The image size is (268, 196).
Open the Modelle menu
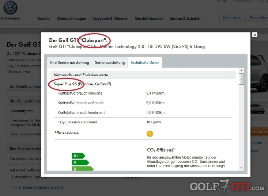[44, 18]
